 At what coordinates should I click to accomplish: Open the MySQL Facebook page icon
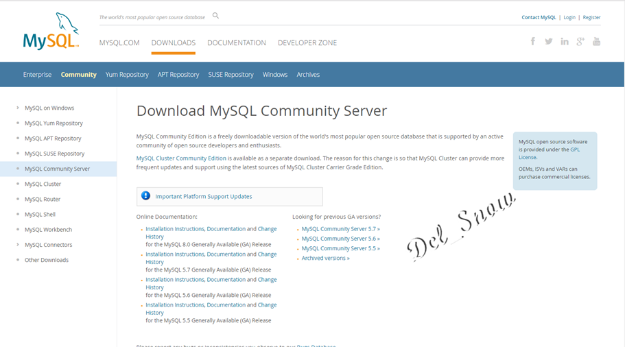[533, 41]
